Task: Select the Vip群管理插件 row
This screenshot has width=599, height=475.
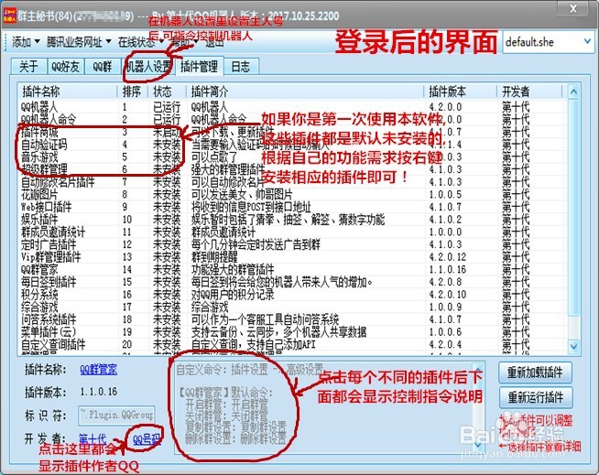Action: (x=292, y=257)
